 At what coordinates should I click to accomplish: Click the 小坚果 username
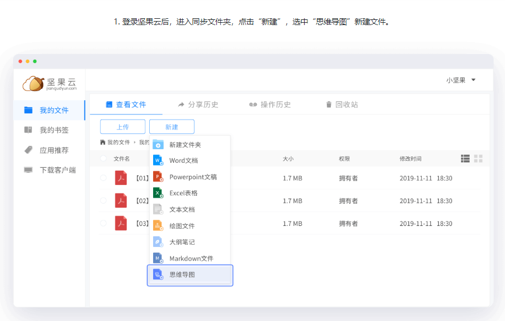click(x=455, y=80)
